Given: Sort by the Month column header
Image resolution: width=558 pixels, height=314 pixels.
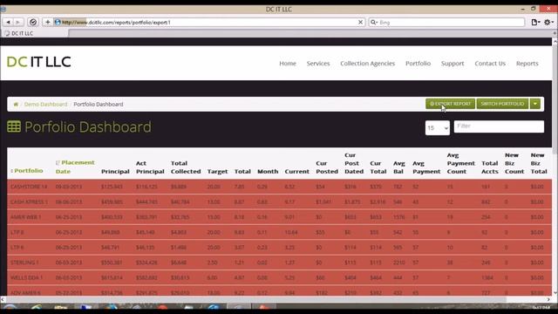Looking at the screenshot, I should (x=268, y=171).
